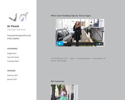
Task: View the January 2017 archive
Action: point(12,79)
